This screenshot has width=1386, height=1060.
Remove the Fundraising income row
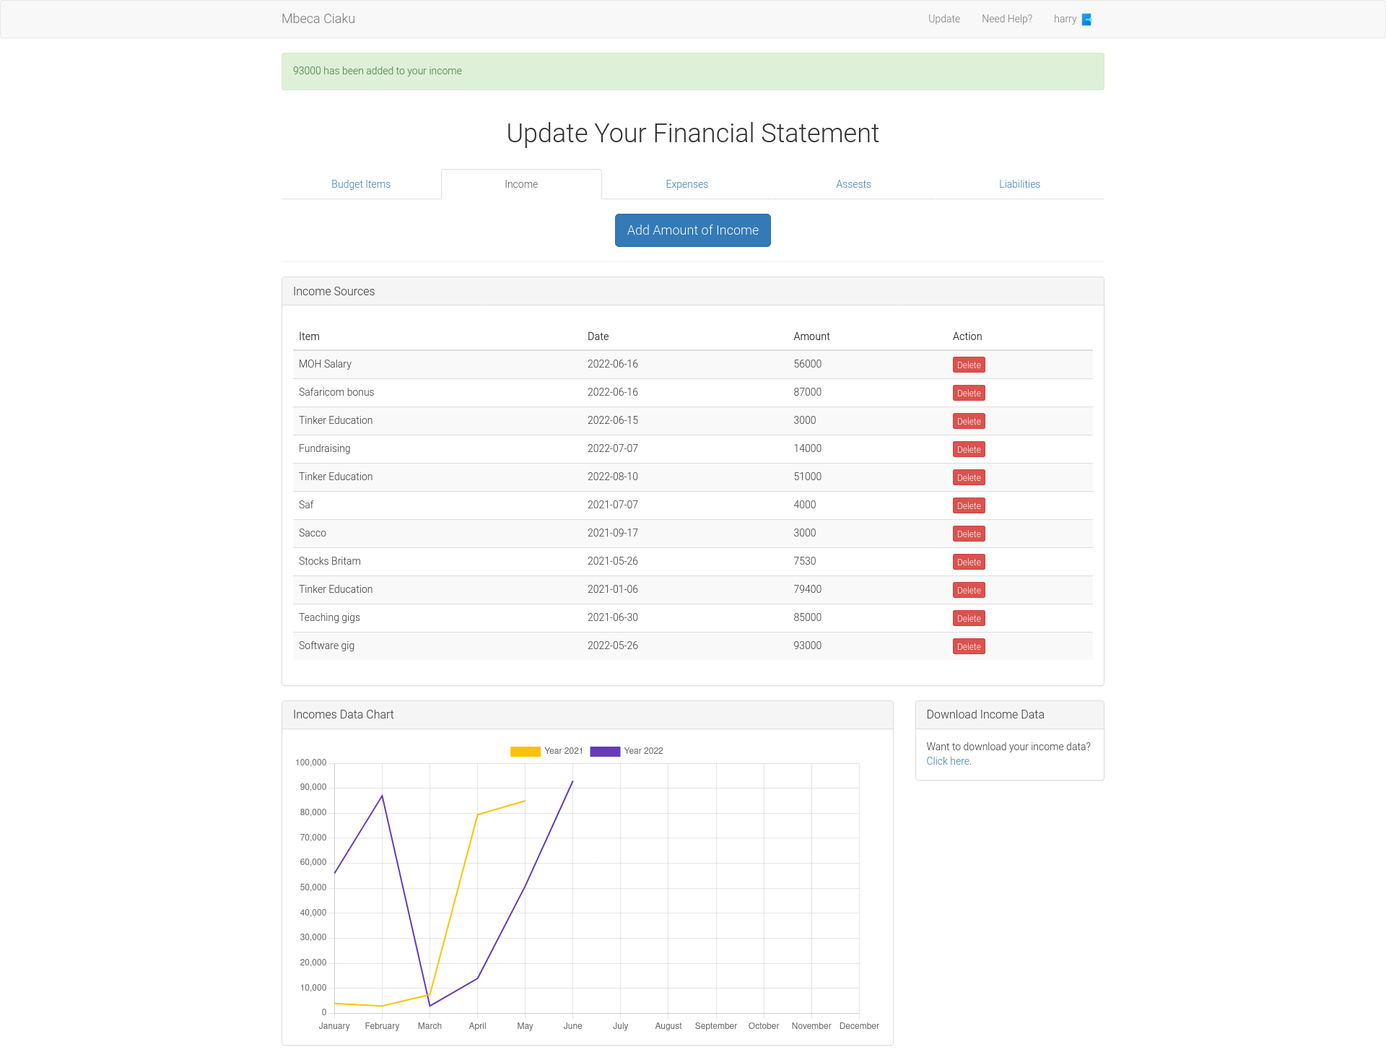[x=968, y=449]
